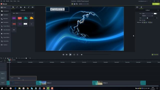Screen dimensions: 160x90
Task: Zoom out the timeline
Action: (x=19, y=58)
